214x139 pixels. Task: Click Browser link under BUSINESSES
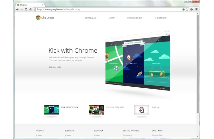(x=68, y=135)
